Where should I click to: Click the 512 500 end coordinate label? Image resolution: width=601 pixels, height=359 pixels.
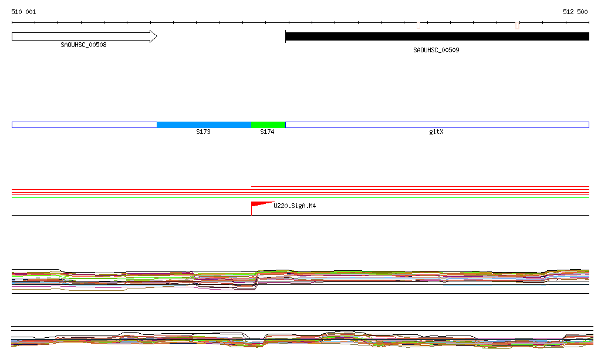(x=575, y=12)
